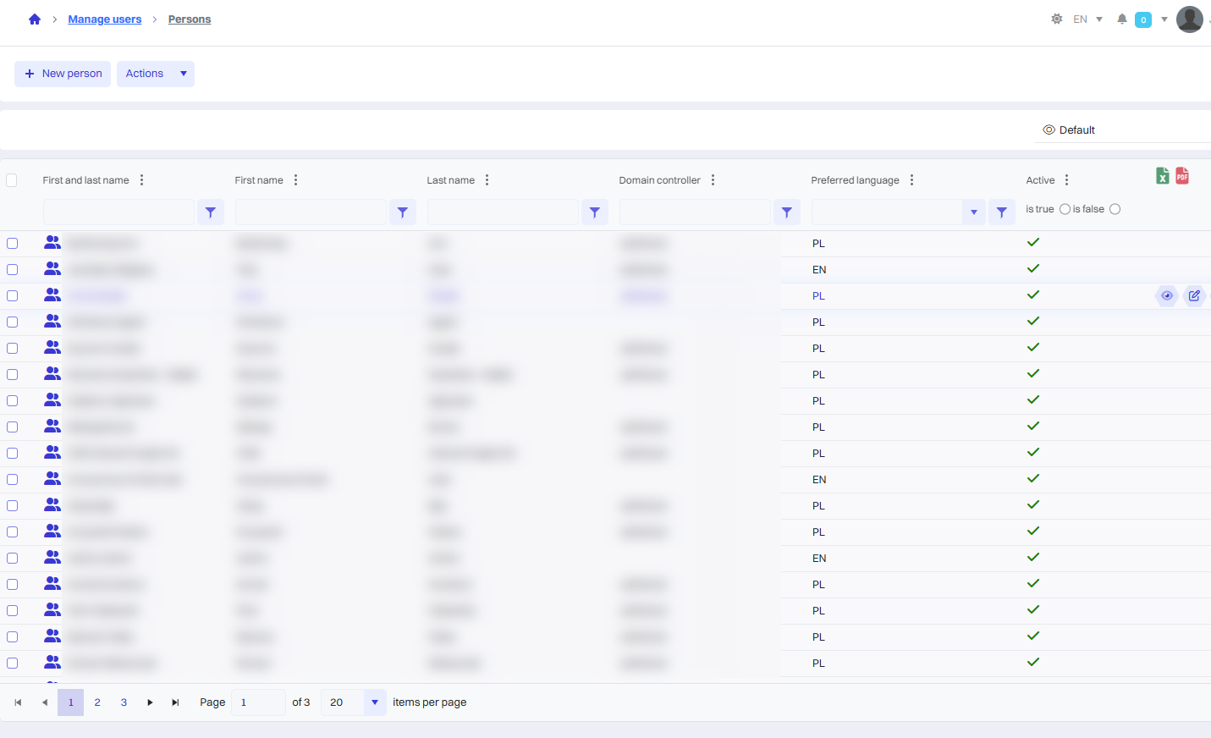Viewport: 1211px width, 738px height.
Task: Export table to PDF file
Action: click(1182, 175)
